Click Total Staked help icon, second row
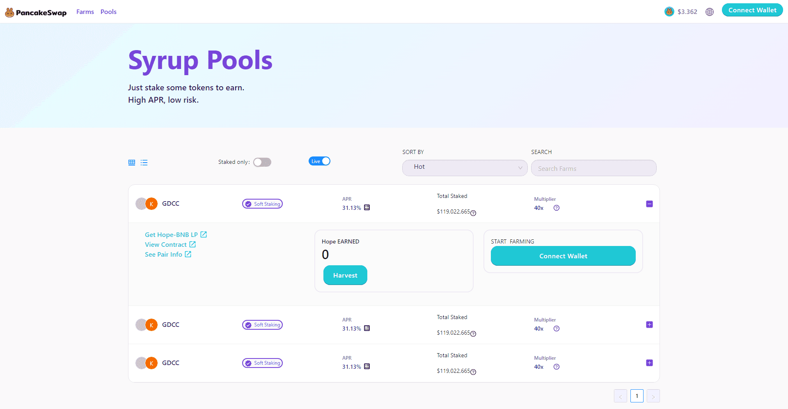This screenshot has height=409, width=788. 473,334
